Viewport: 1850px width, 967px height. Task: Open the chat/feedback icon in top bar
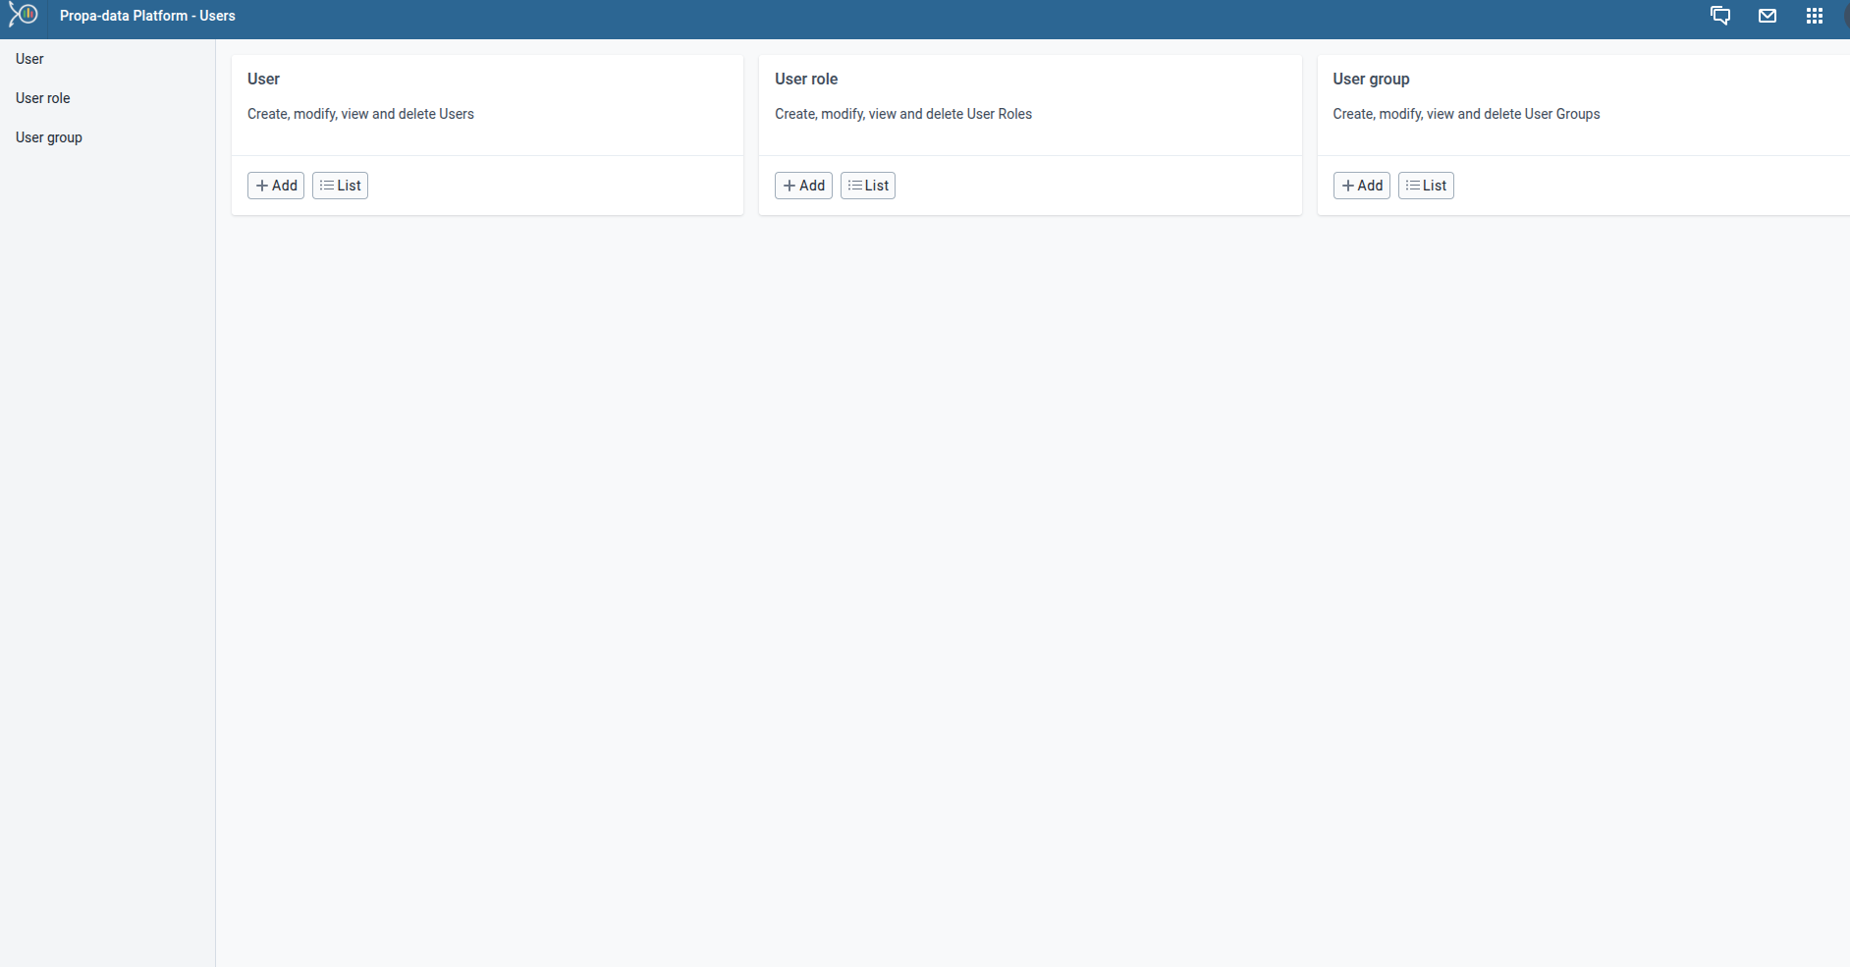coord(1721,16)
